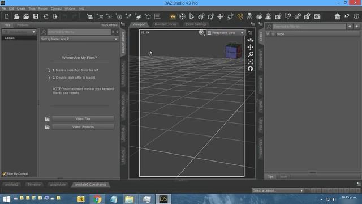Open the Create menu
The width and height of the screenshot is (362, 204).
coord(21,8)
